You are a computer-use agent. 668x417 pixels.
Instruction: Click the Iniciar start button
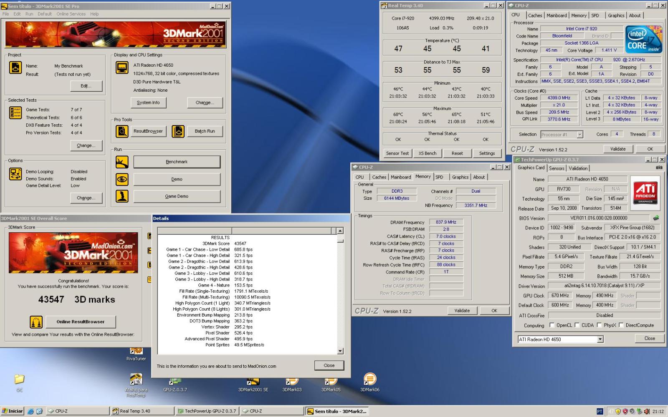point(12,411)
